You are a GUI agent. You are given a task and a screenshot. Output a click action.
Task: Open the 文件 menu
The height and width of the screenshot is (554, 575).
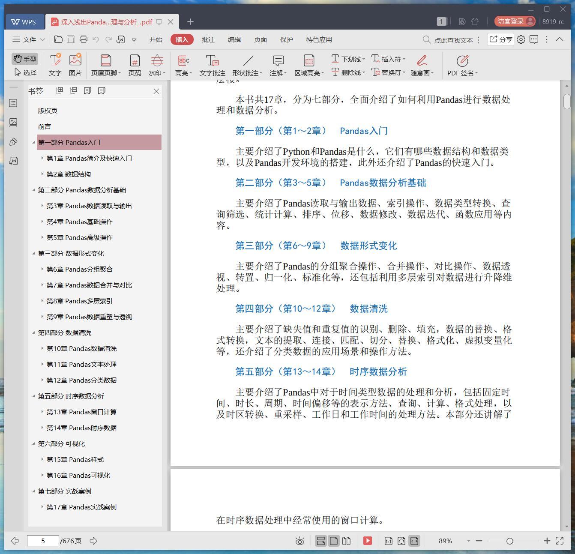click(x=29, y=39)
